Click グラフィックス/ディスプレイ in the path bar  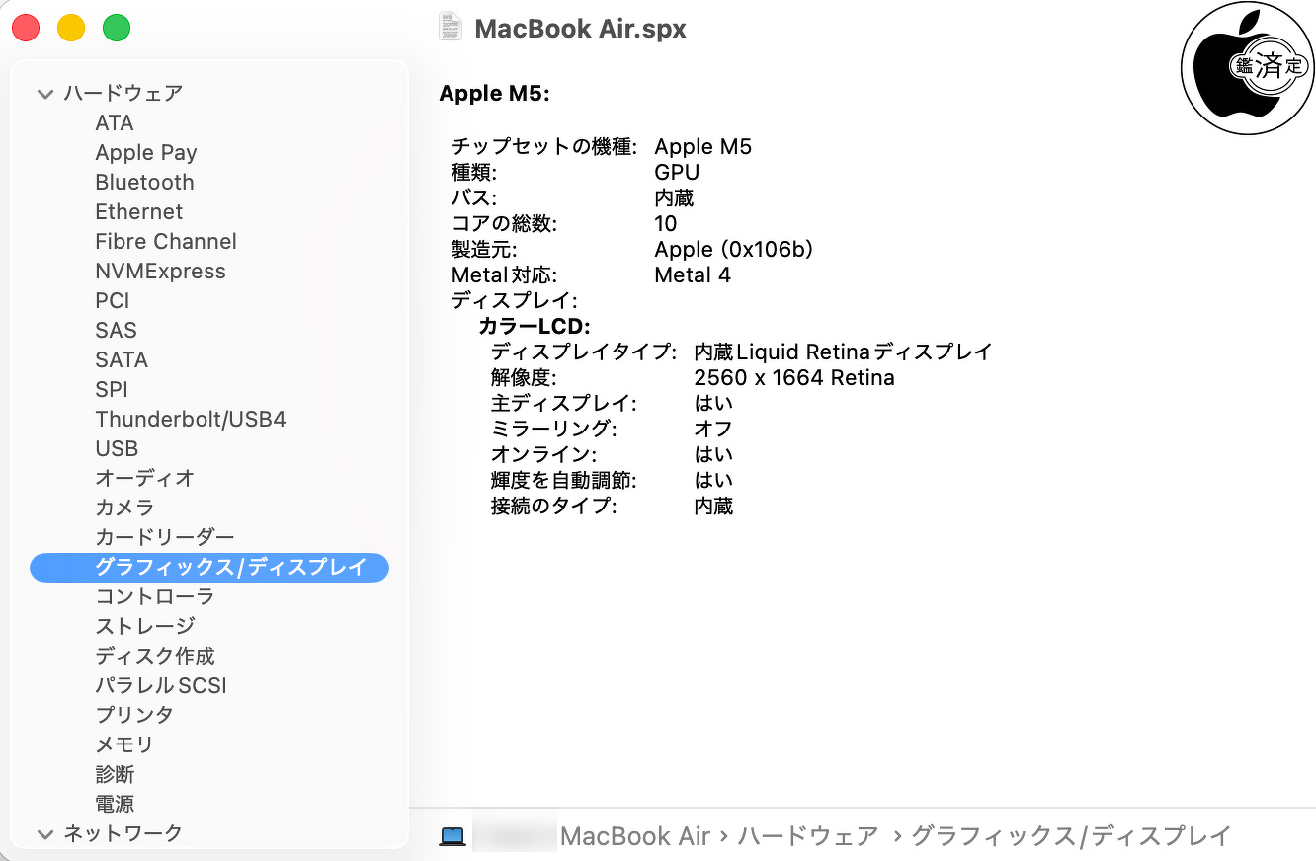click(1070, 836)
